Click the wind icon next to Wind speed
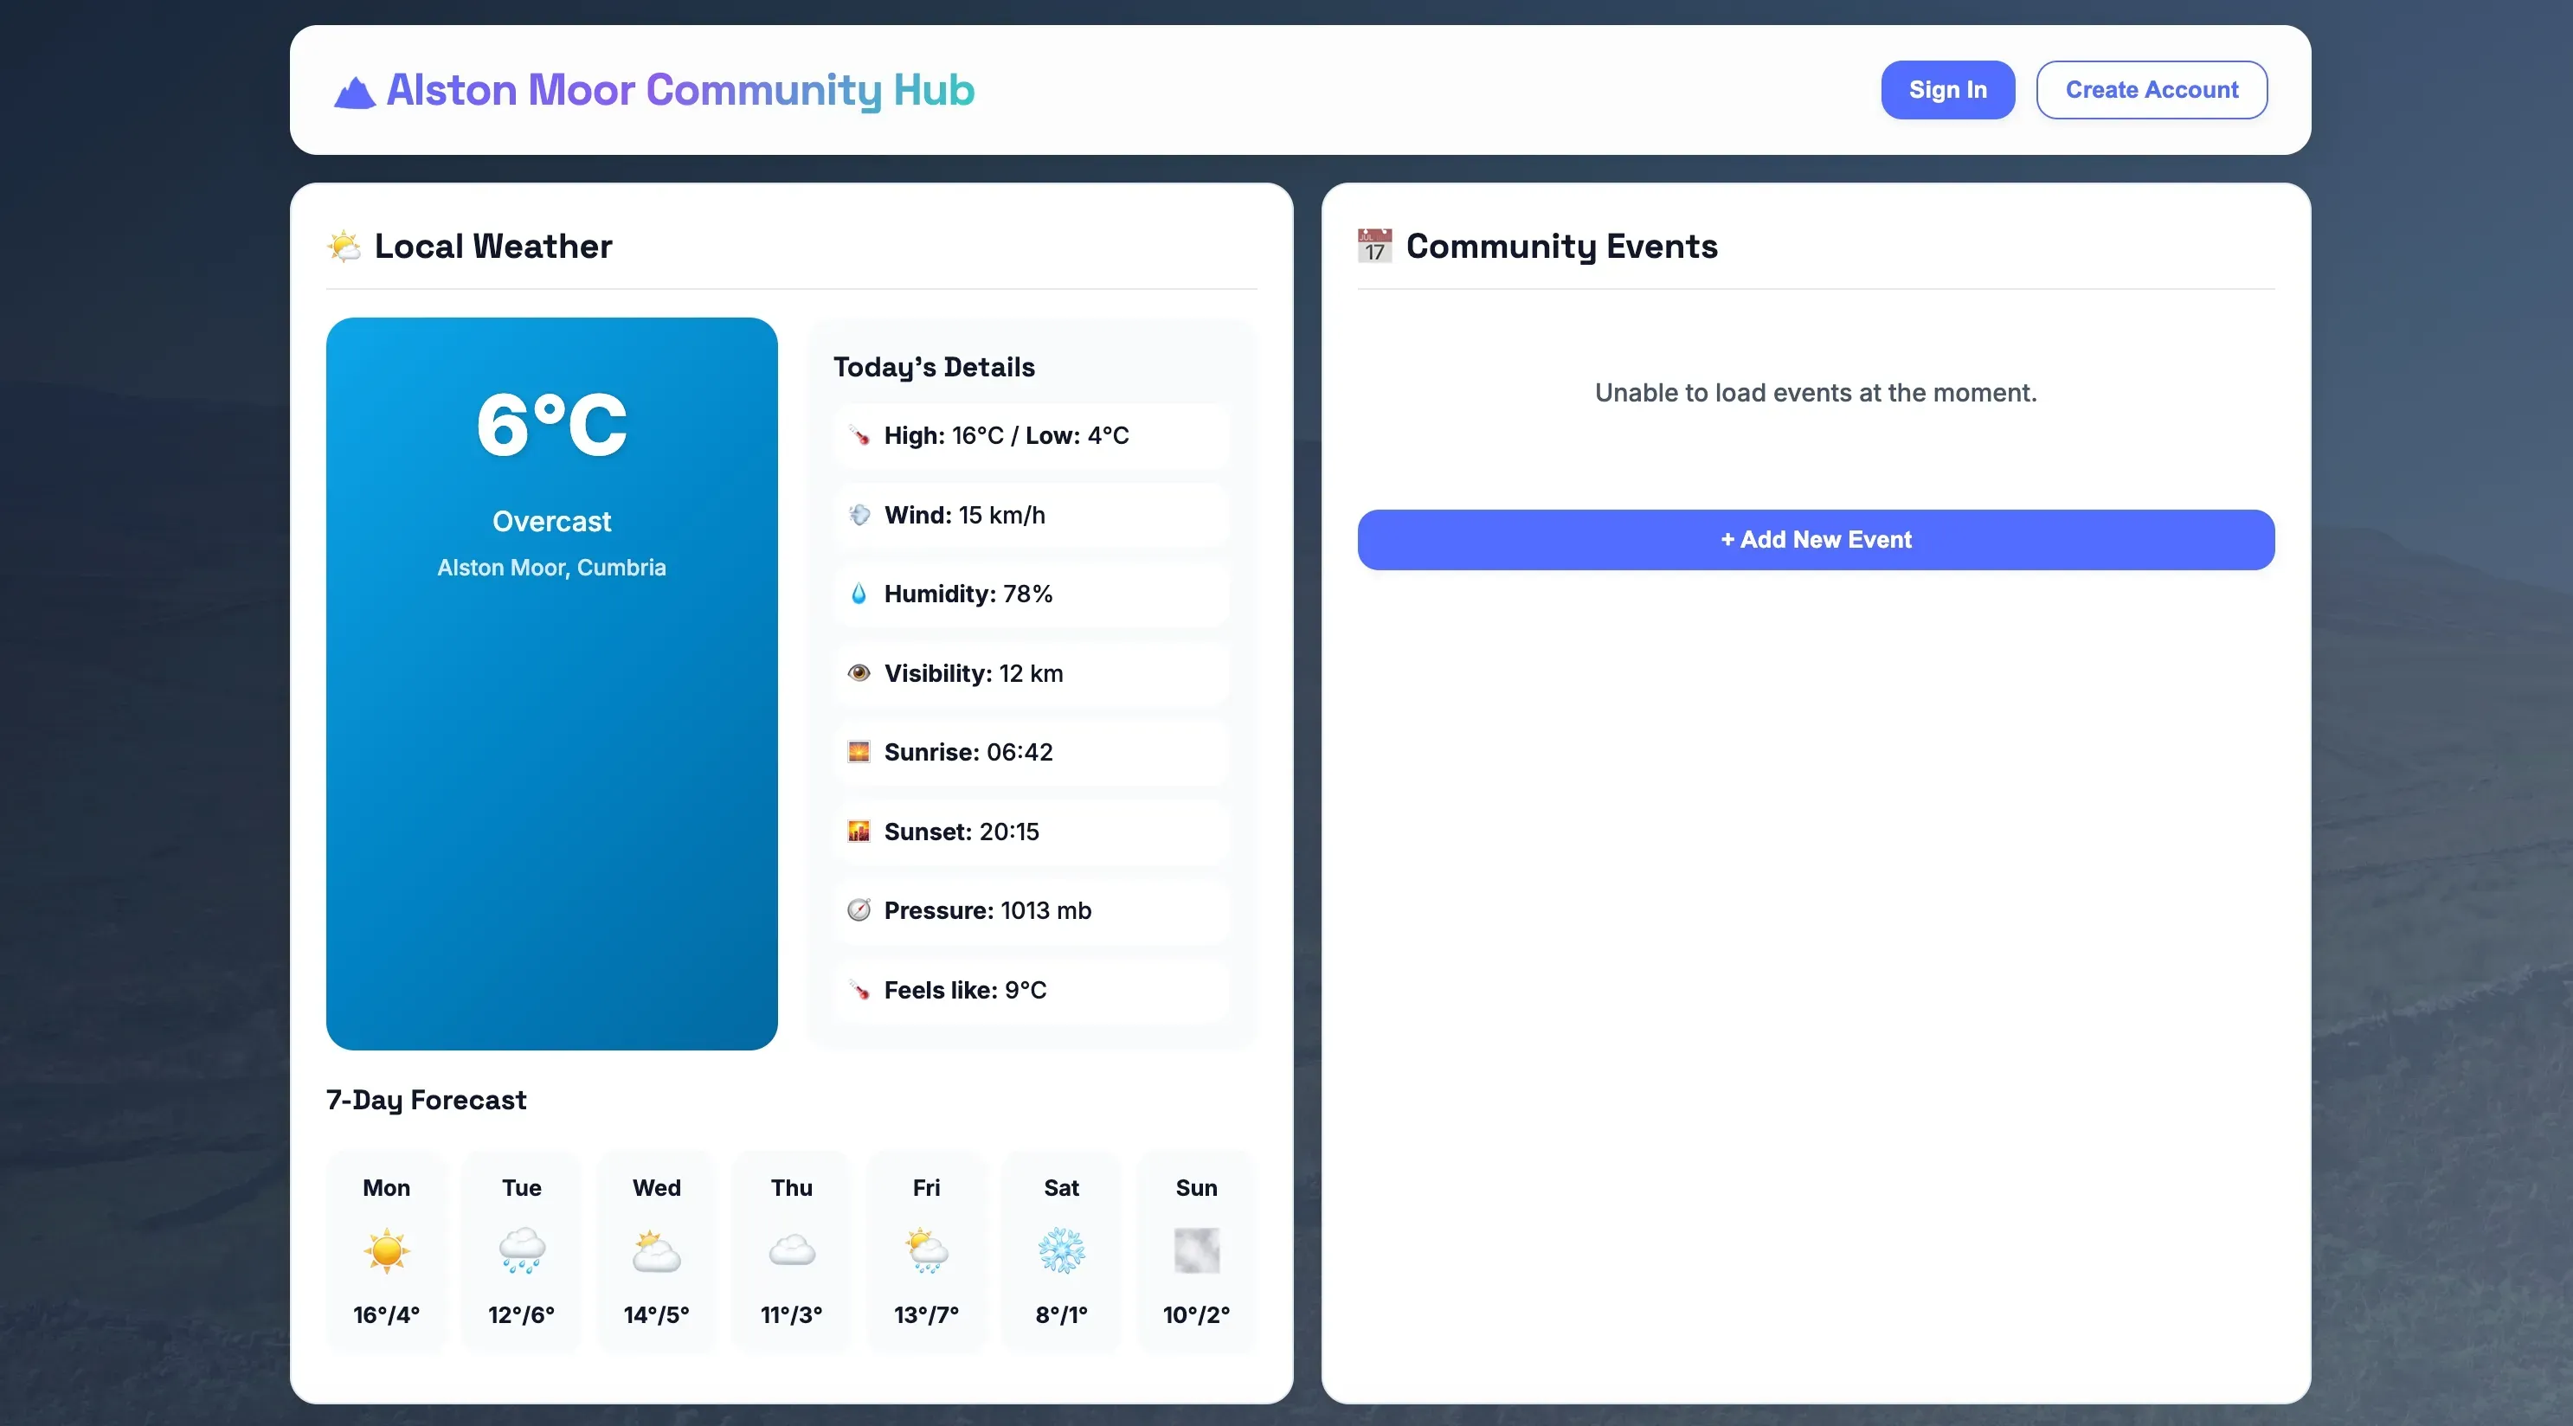 click(x=859, y=515)
